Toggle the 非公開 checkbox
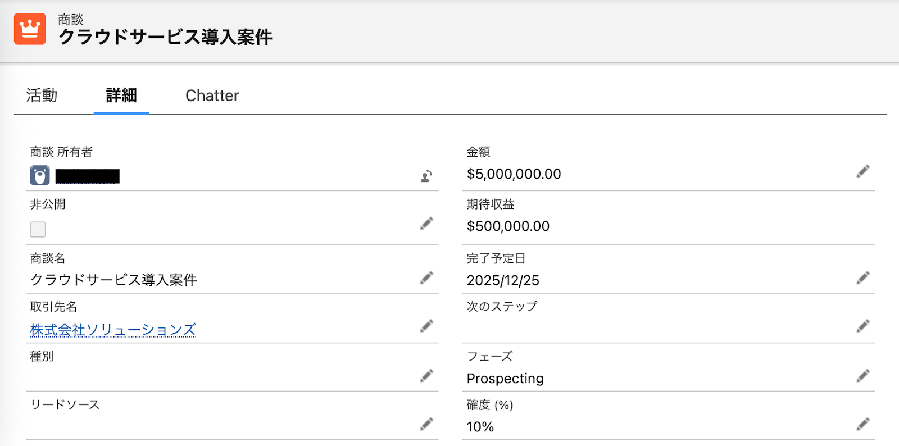Viewport: 899px width, 446px height. tap(38, 229)
